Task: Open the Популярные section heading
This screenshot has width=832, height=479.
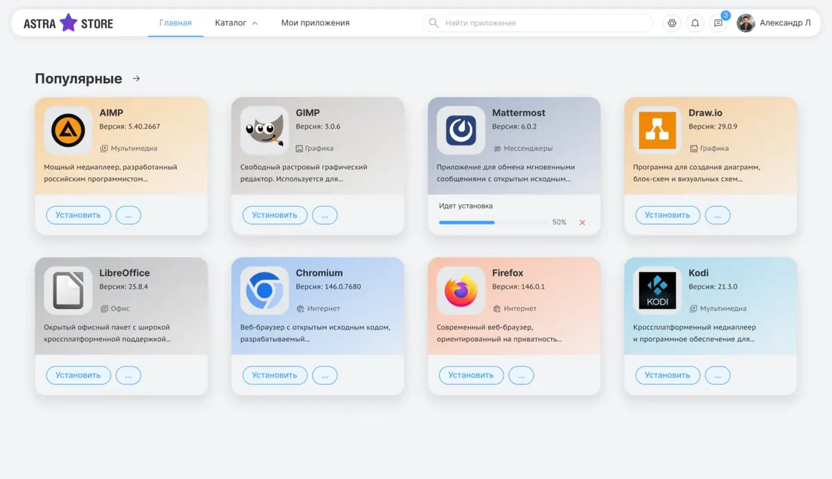Action: (x=78, y=79)
